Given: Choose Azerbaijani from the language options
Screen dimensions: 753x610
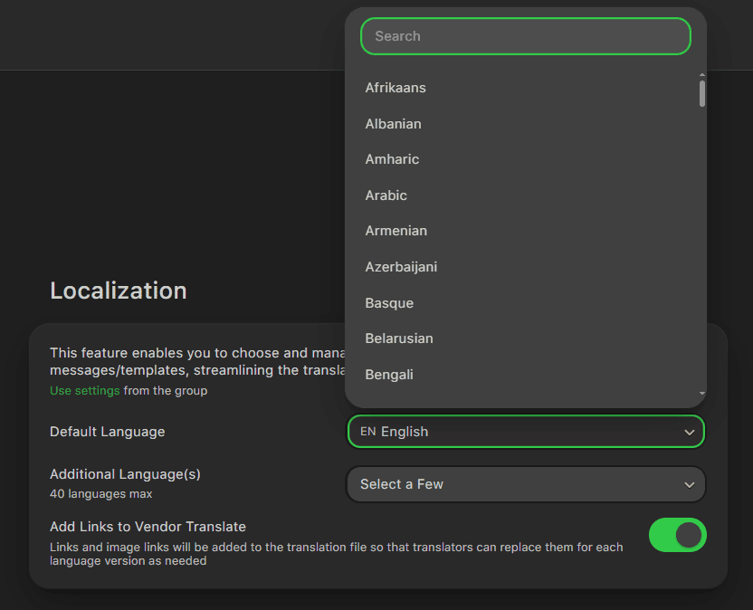Looking at the screenshot, I should [x=401, y=266].
